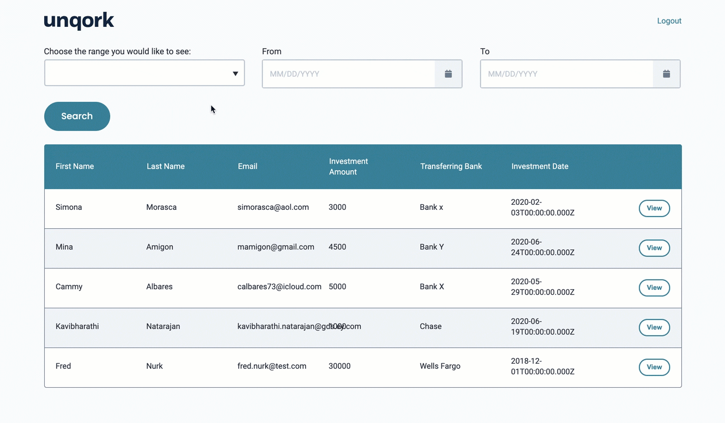Open the From date calendar icon
Screen dimensions: 725x423
pyautogui.click(x=448, y=74)
